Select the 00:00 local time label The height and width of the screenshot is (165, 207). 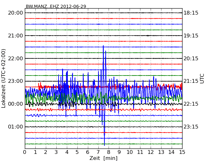tap(16, 104)
